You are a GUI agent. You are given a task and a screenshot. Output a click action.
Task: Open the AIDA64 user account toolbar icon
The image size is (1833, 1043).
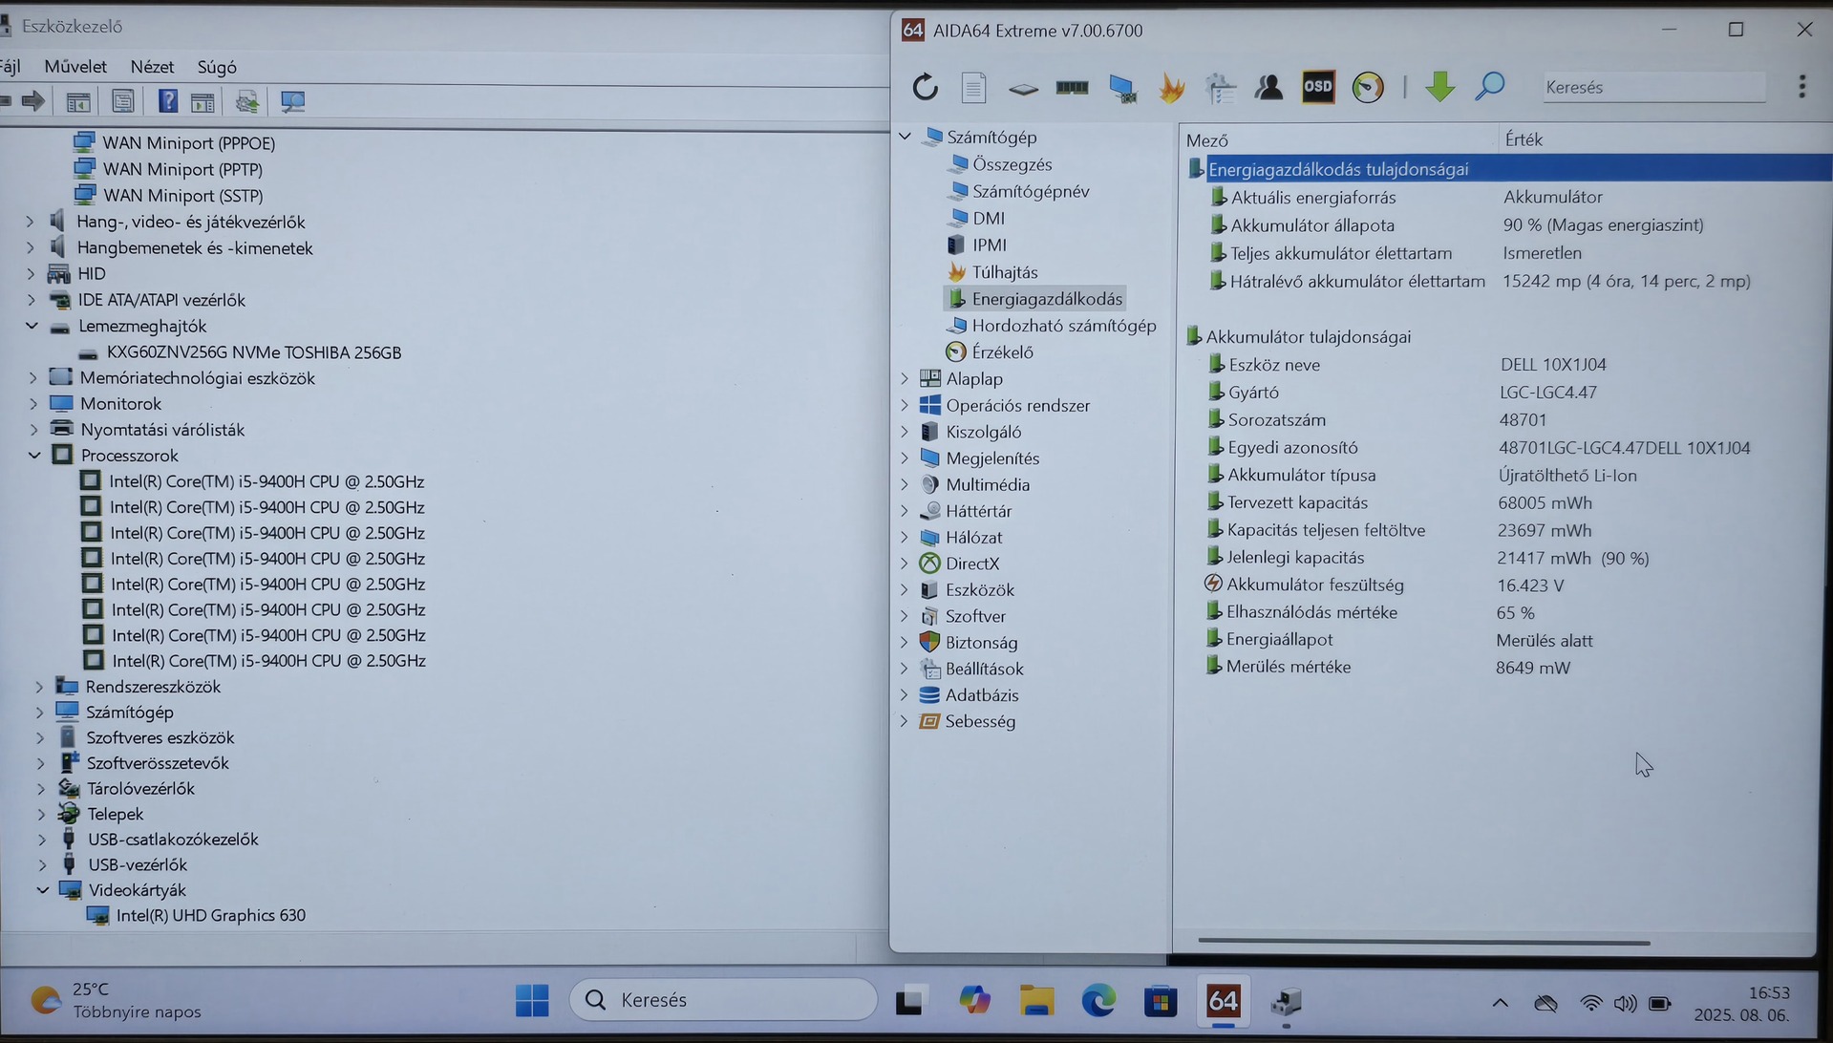click(1269, 88)
